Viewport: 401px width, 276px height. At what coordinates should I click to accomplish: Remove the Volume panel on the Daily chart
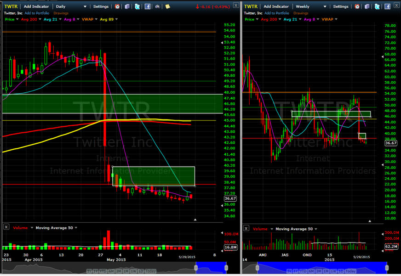coord(6,227)
